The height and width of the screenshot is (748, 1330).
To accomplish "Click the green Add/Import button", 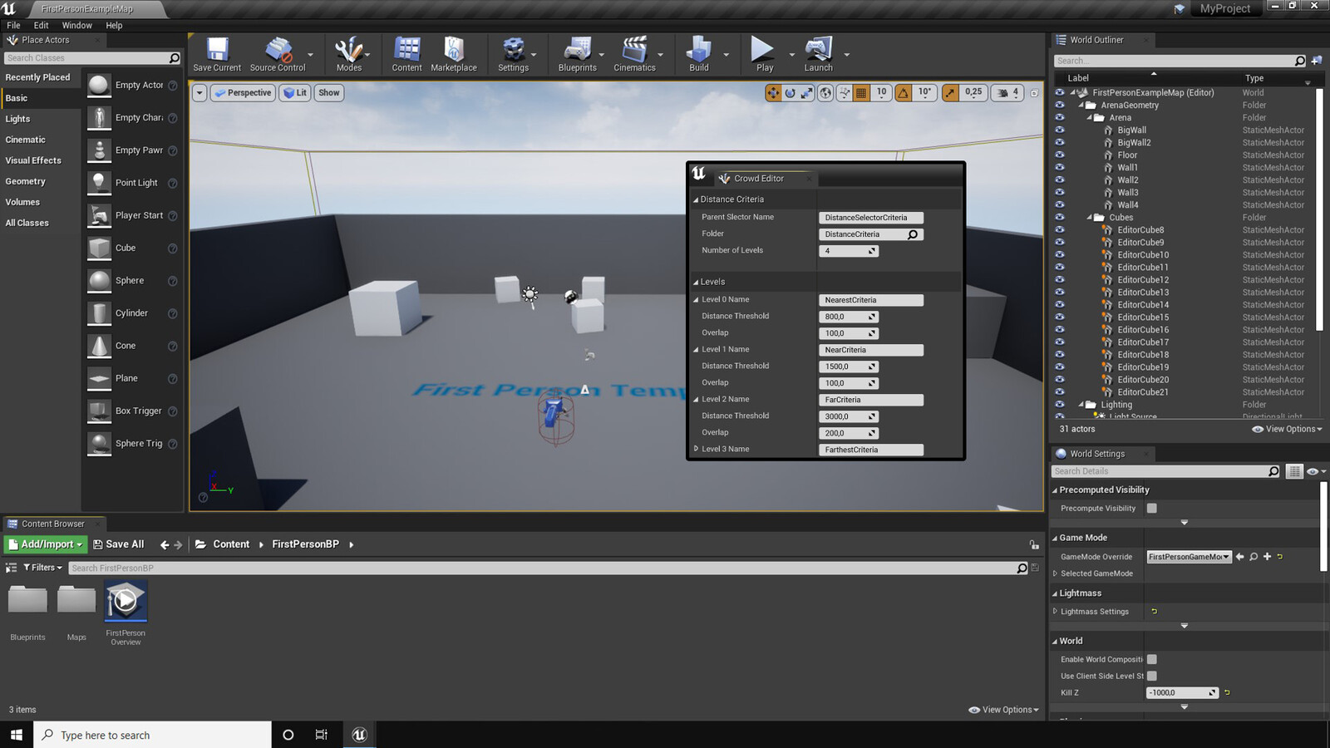I will pos(45,544).
